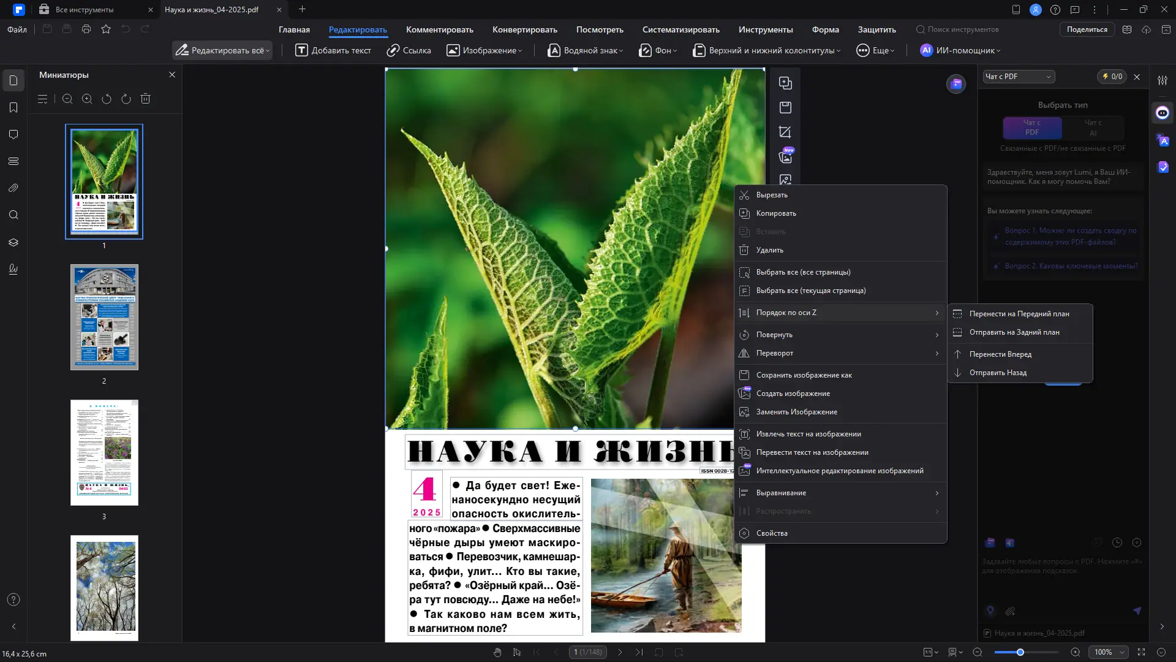The width and height of the screenshot is (1176, 662).
Task: Save the selected image via the floppy icon
Action: (x=785, y=107)
